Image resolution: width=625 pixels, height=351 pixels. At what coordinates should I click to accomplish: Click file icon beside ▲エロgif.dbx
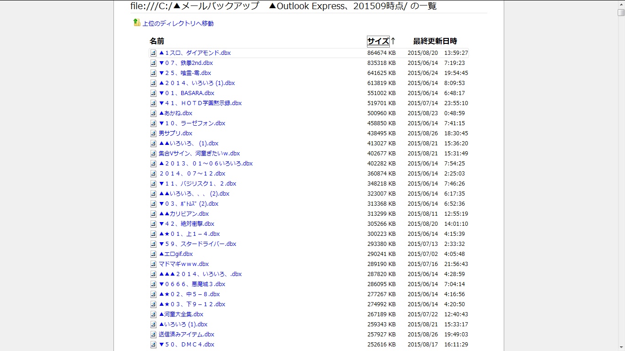pyautogui.click(x=154, y=254)
